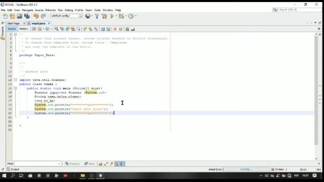Viewport: 324px width, 182px height.
Task: Click the Shift Line Right icon
Action: tap(108, 29)
